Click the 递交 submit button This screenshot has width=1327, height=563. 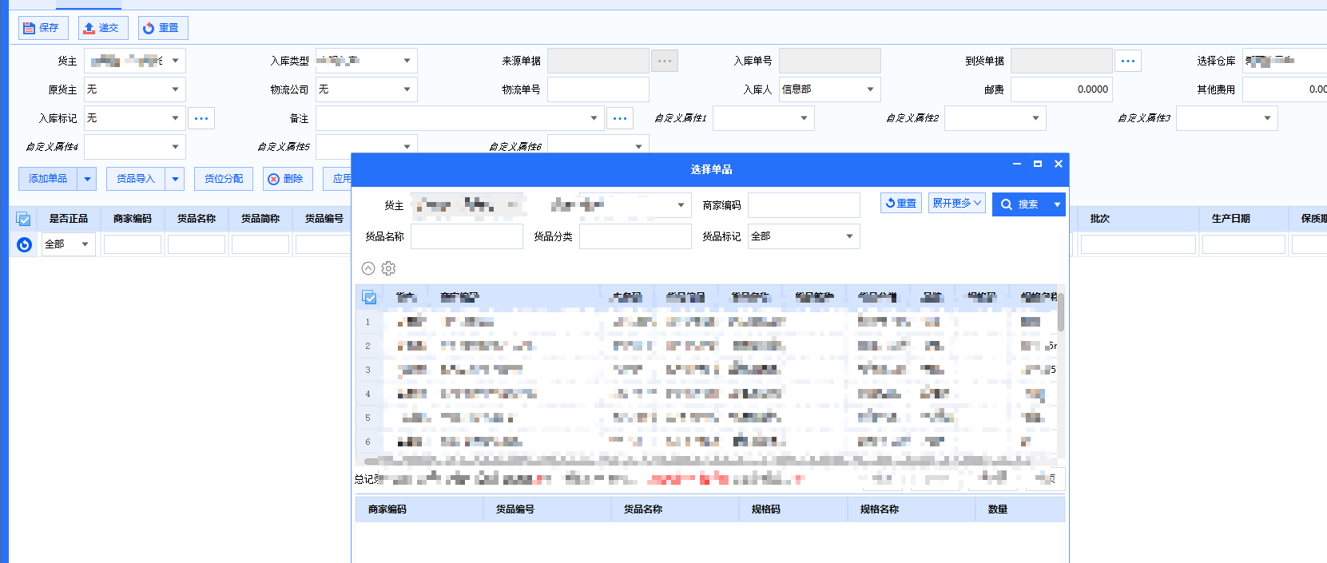click(x=103, y=28)
